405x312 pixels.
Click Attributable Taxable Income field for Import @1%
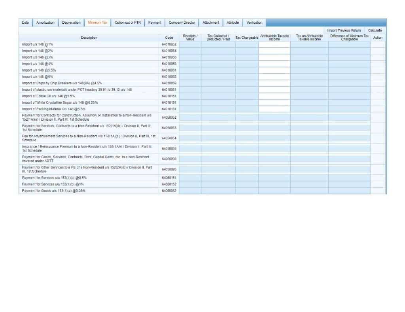tap(274, 45)
